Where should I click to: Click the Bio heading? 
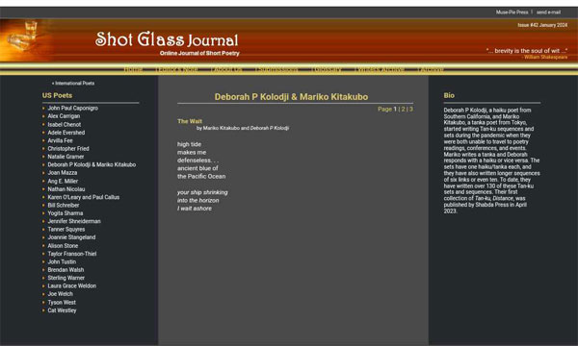(x=449, y=95)
